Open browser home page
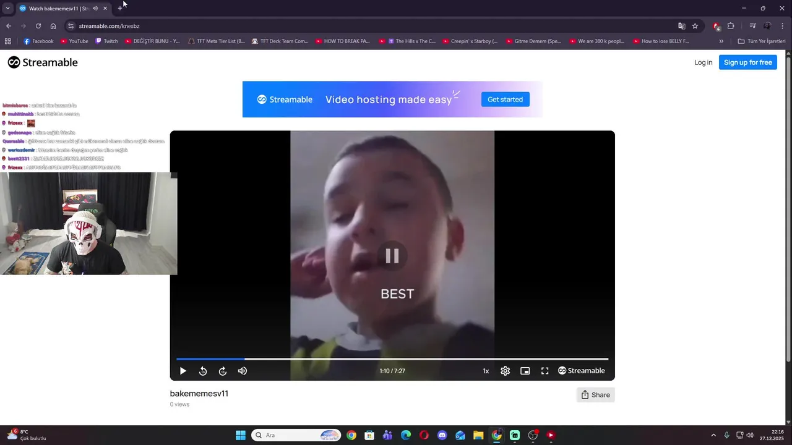The width and height of the screenshot is (792, 445). point(53,26)
